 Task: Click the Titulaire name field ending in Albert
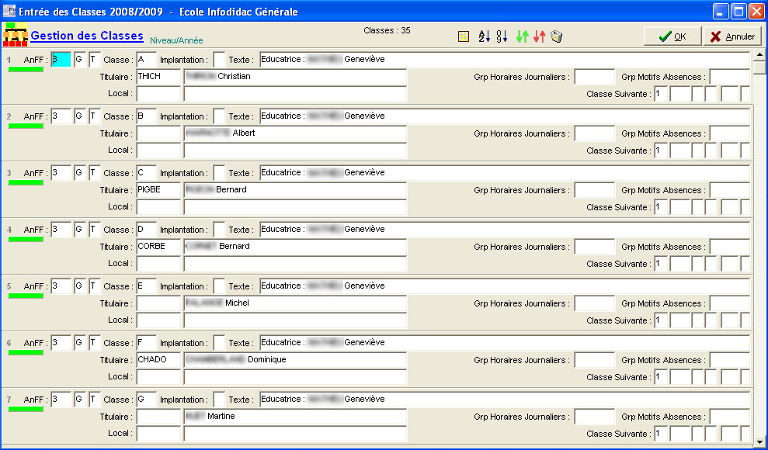tap(295, 133)
